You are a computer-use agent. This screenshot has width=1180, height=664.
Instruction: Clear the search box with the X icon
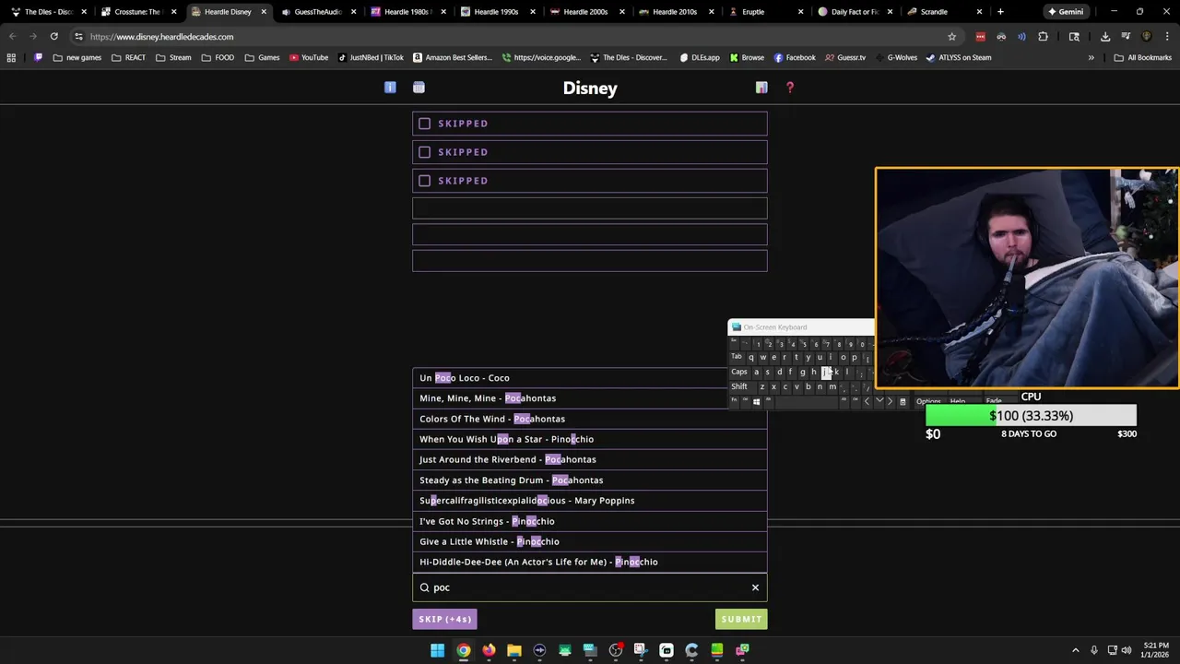tap(755, 587)
